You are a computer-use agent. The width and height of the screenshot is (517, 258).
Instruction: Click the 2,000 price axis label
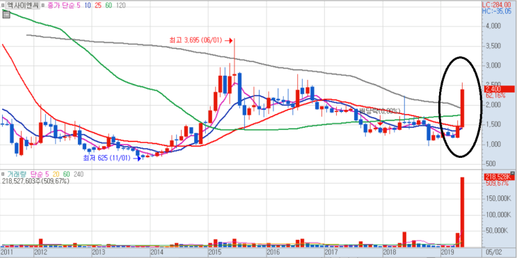(494, 106)
